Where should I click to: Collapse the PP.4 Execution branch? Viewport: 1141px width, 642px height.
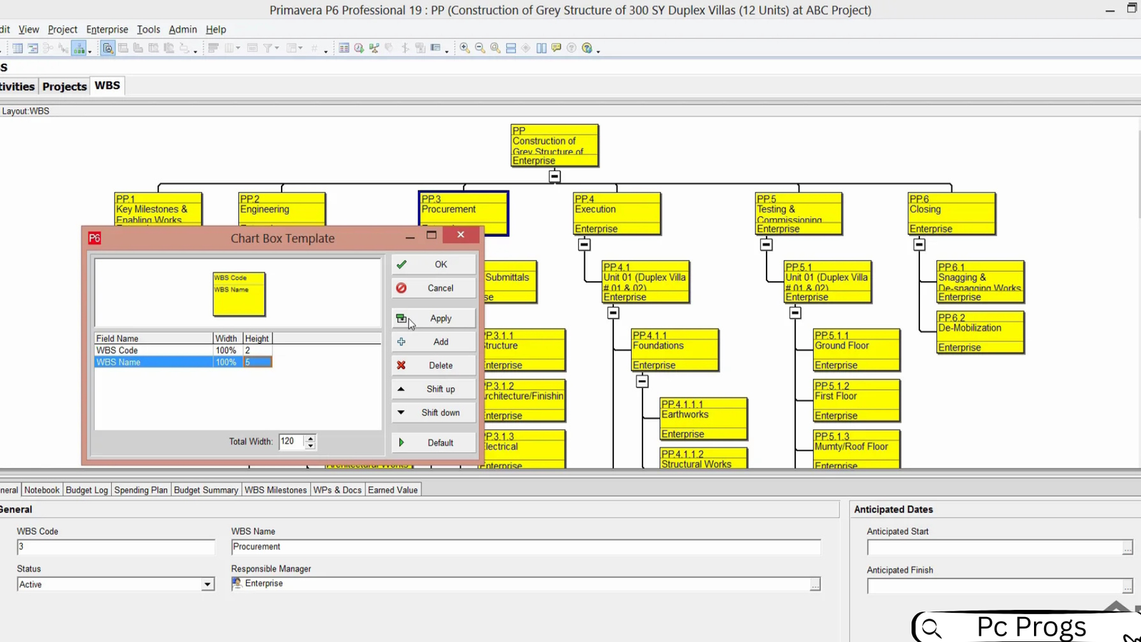click(584, 245)
